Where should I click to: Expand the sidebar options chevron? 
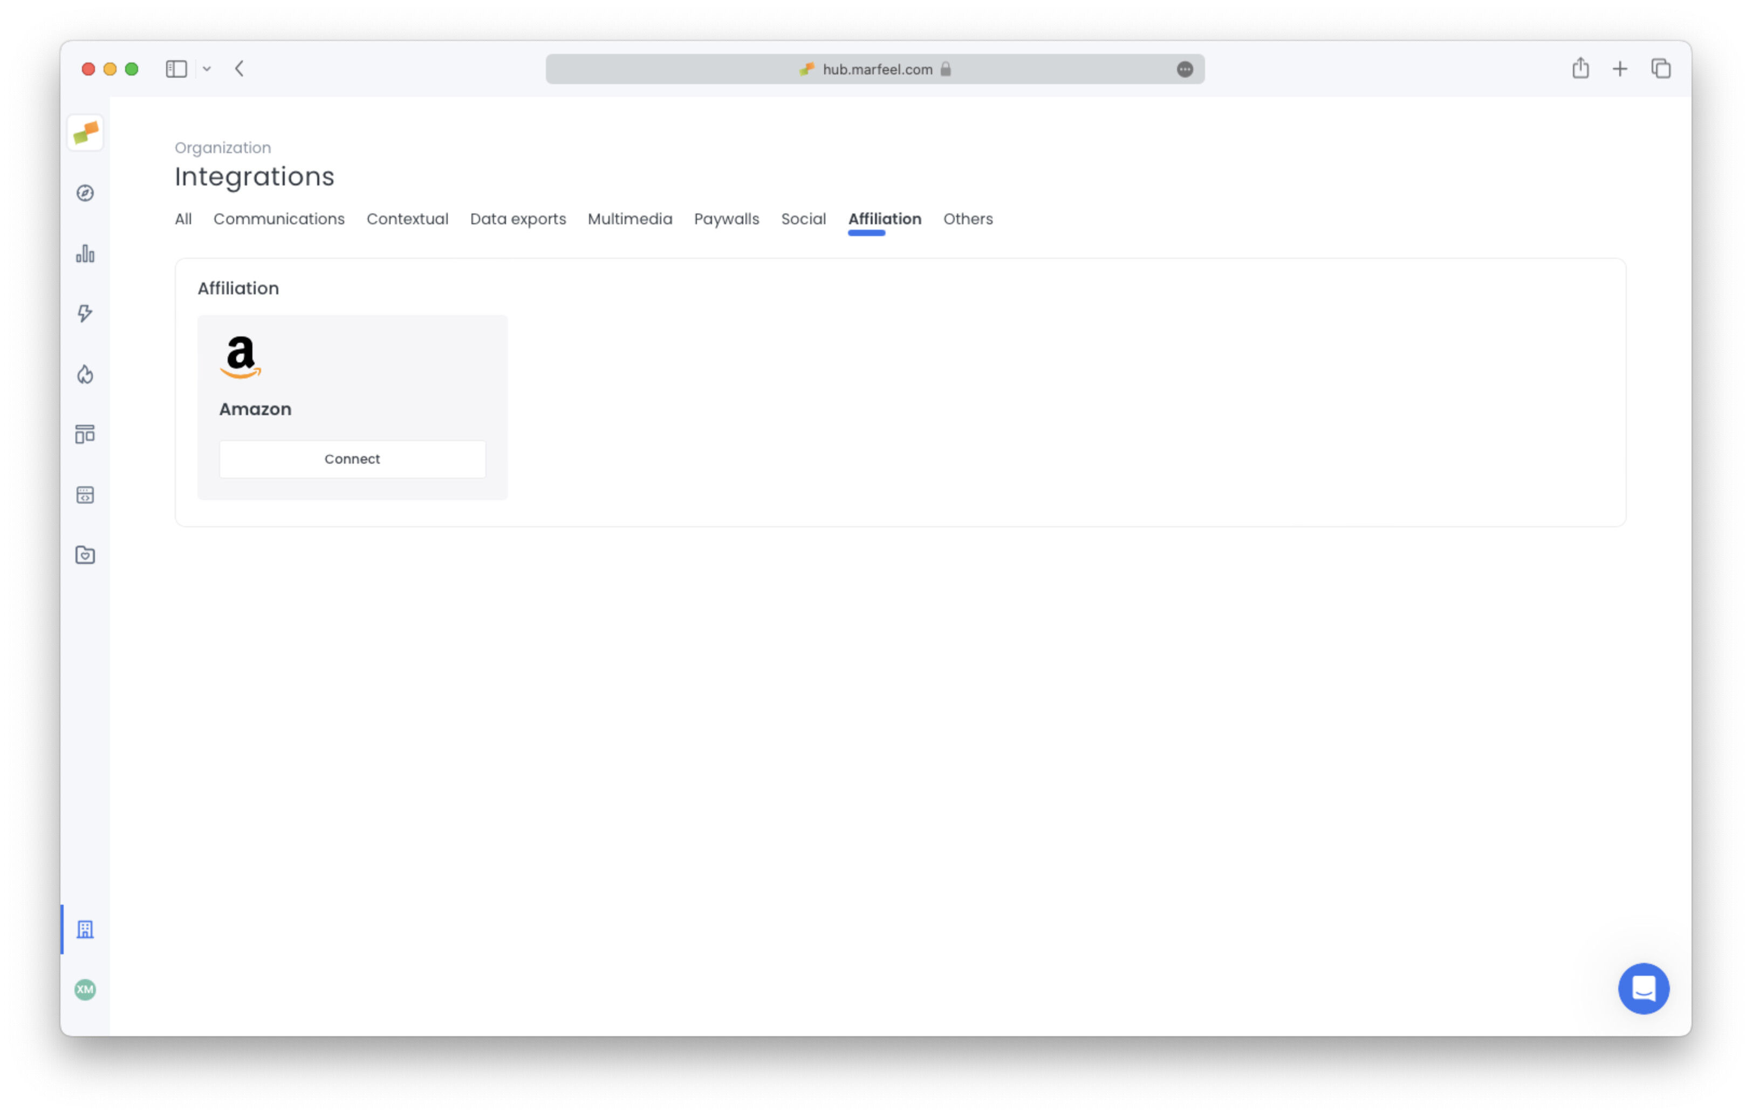click(207, 68)
